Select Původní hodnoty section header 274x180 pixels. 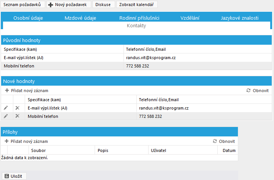click(136, 40)
